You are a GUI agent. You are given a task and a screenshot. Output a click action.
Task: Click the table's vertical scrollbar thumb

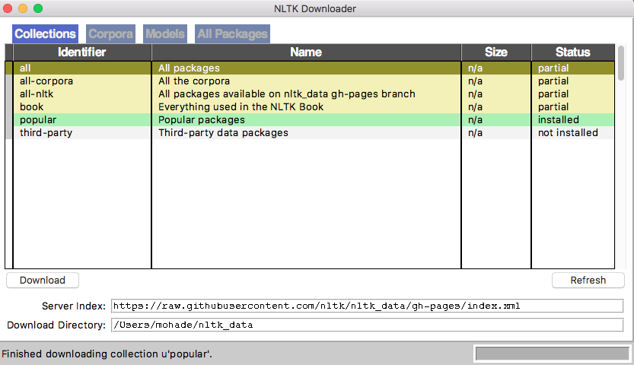[621, 62]
